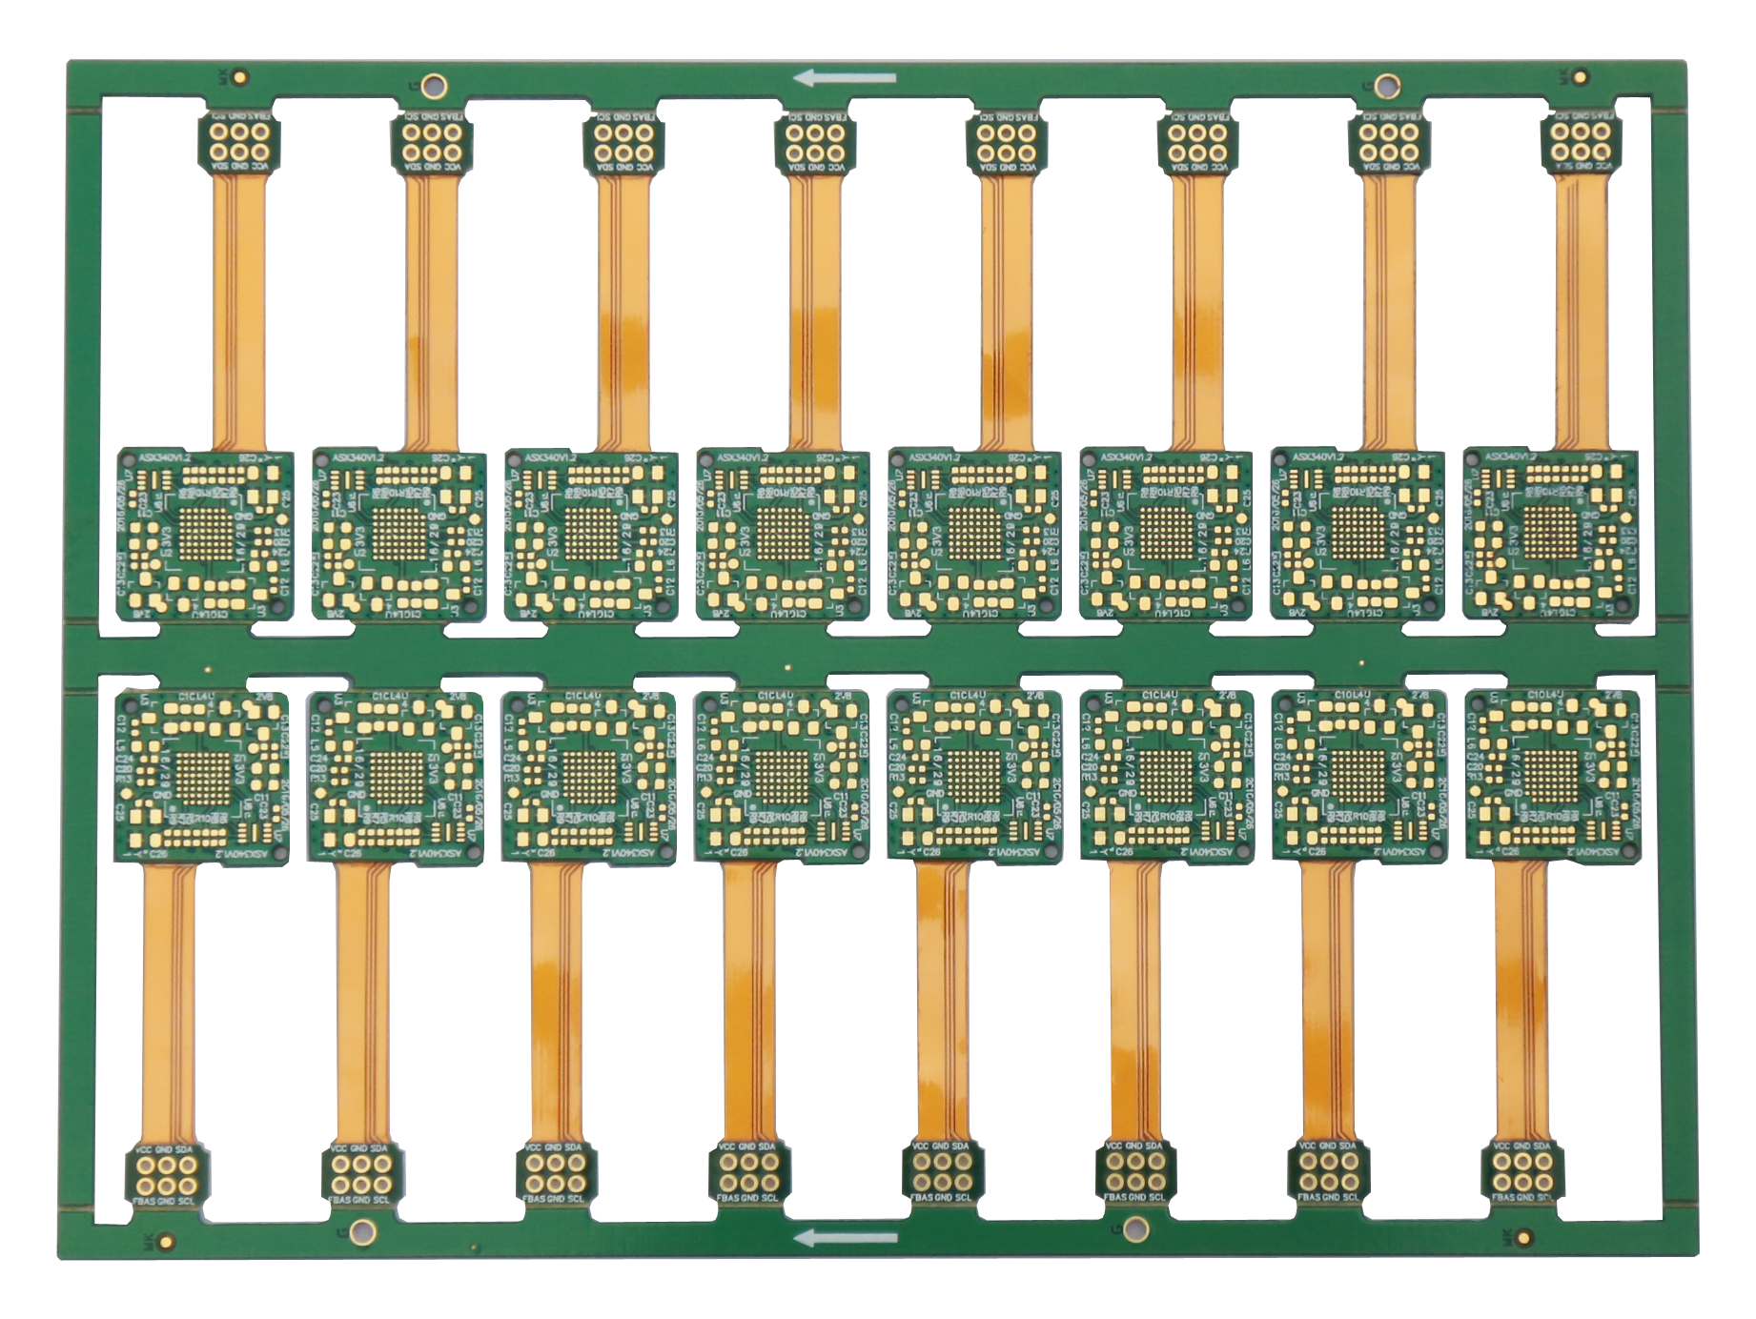Click the bottom-left corner fiducial mark
1756x1319 pixels.
(x=168, y=1241)
